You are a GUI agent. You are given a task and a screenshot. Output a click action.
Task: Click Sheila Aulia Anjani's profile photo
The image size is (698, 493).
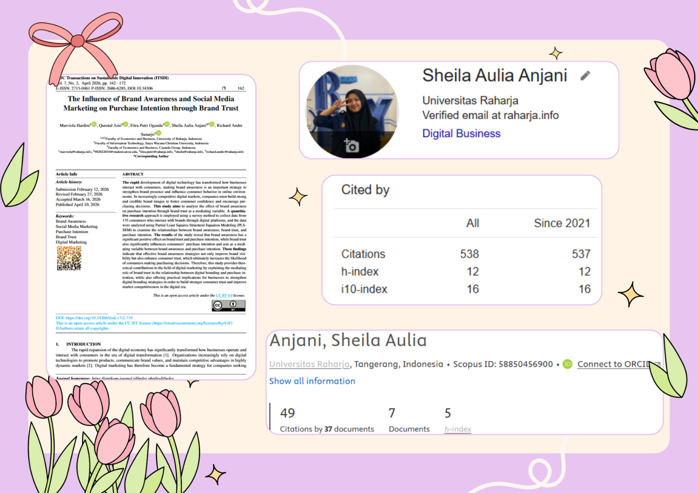coord(352,112)
